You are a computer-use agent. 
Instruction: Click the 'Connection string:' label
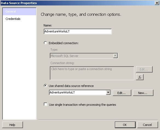[62, 63]
